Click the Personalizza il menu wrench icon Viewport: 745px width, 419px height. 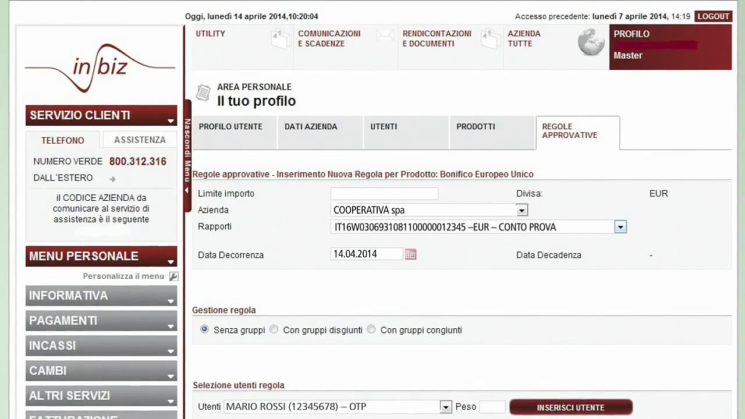point(173,276)
